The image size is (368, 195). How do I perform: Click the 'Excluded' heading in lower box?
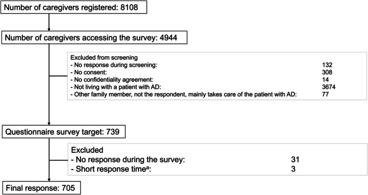click(87, 150)
